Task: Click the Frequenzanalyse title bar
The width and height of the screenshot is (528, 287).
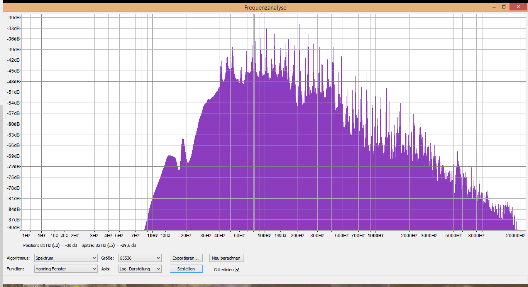Action: coord(265,8)
